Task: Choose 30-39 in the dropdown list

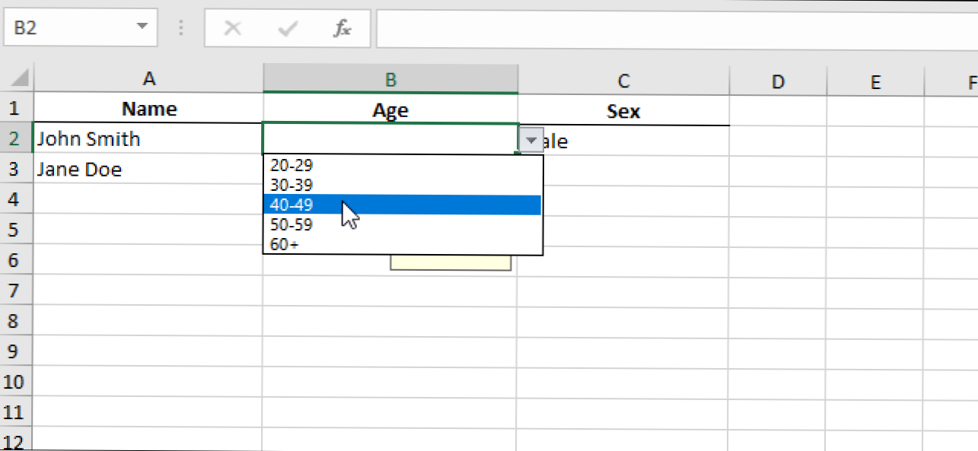Action: (x=291, y=185)
